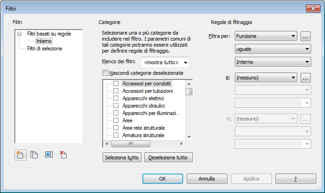The height and width of the screenshot is (193, 325).
Task: Click the New filter icon
Action: [20, 155]
